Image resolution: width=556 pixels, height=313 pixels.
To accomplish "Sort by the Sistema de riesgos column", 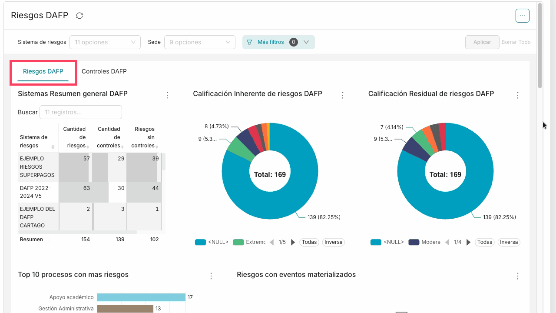I will tap(53, 147).
